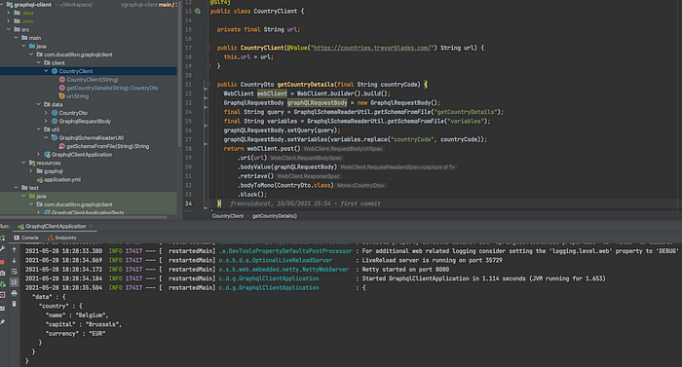Image resolution: width=682 pixels, height=367 pixels.
Task: Click the layout icon in Run toolbar
Action: 2,309
